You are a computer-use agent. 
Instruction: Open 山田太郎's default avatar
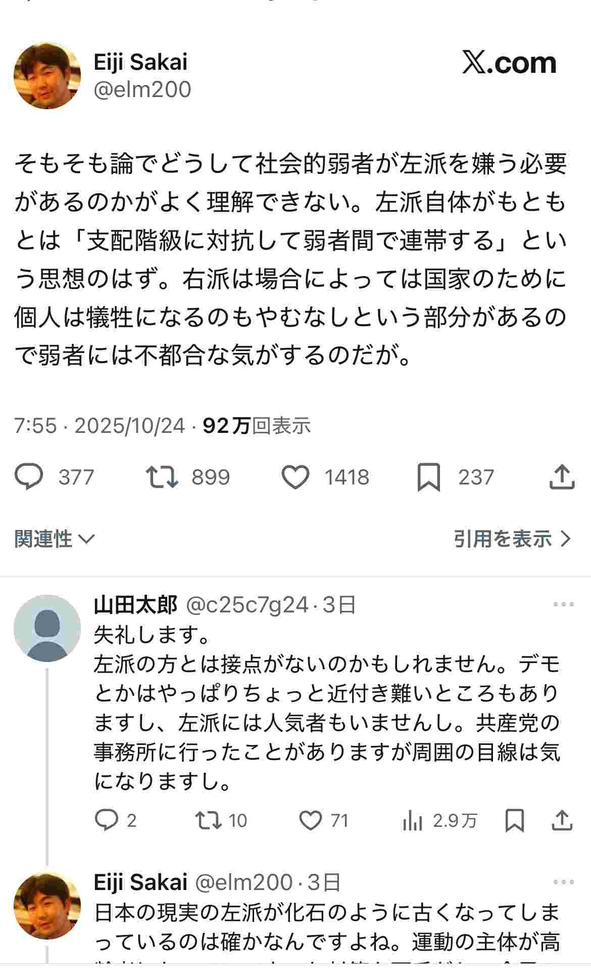[47, 628]
